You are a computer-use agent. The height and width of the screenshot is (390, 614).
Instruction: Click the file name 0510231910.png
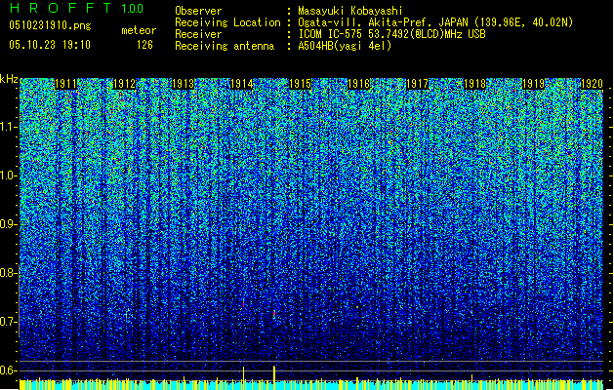coord(50,25)
